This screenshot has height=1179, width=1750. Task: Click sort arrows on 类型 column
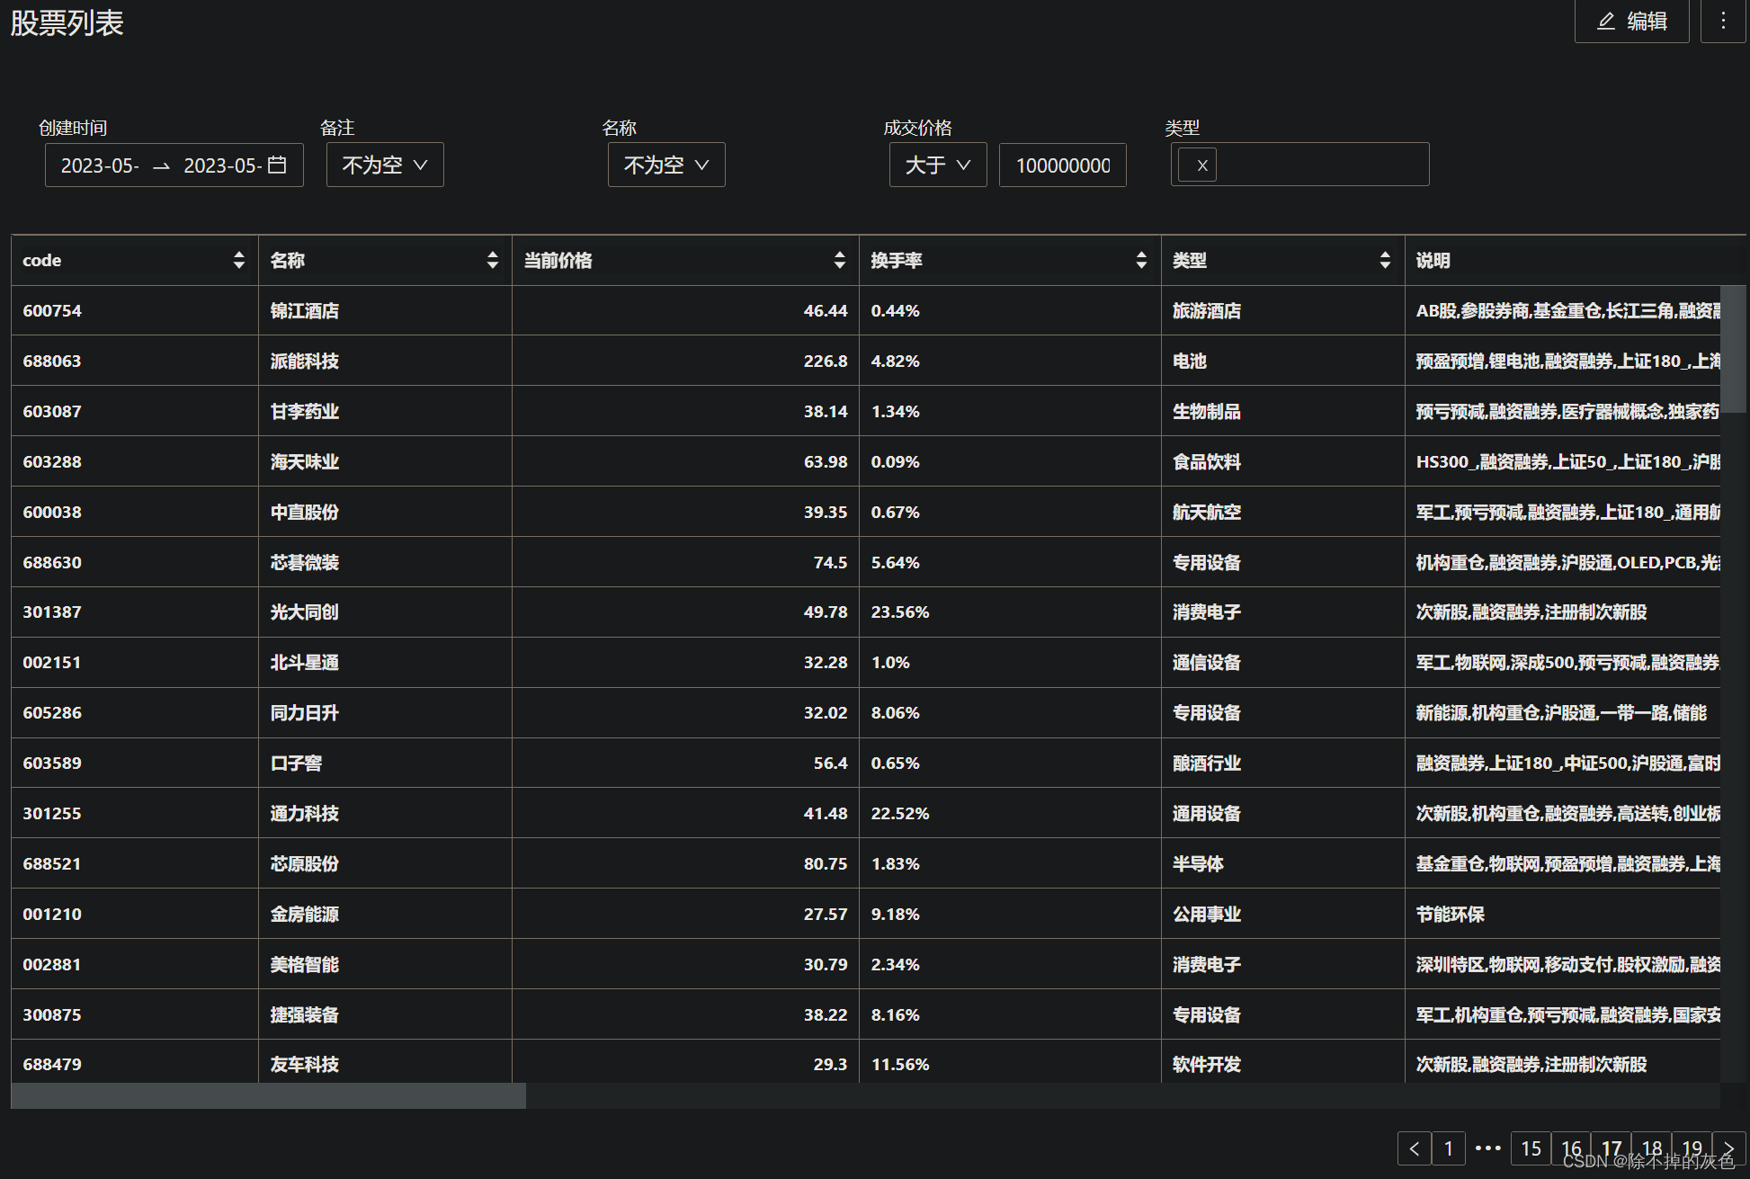(1384, 260)
